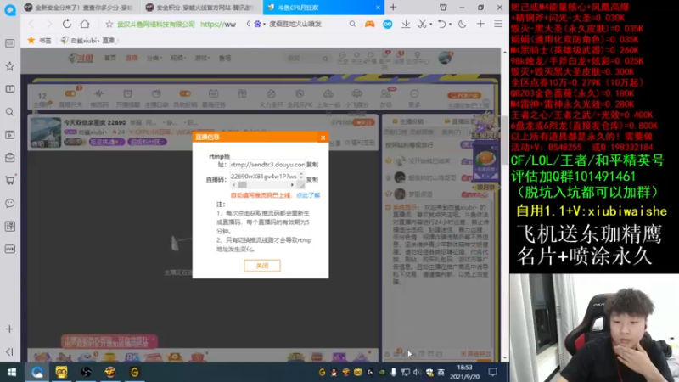679x382 pixels.
Task: Open the sidebar translate icon
Action: click(x=9, y=226)
